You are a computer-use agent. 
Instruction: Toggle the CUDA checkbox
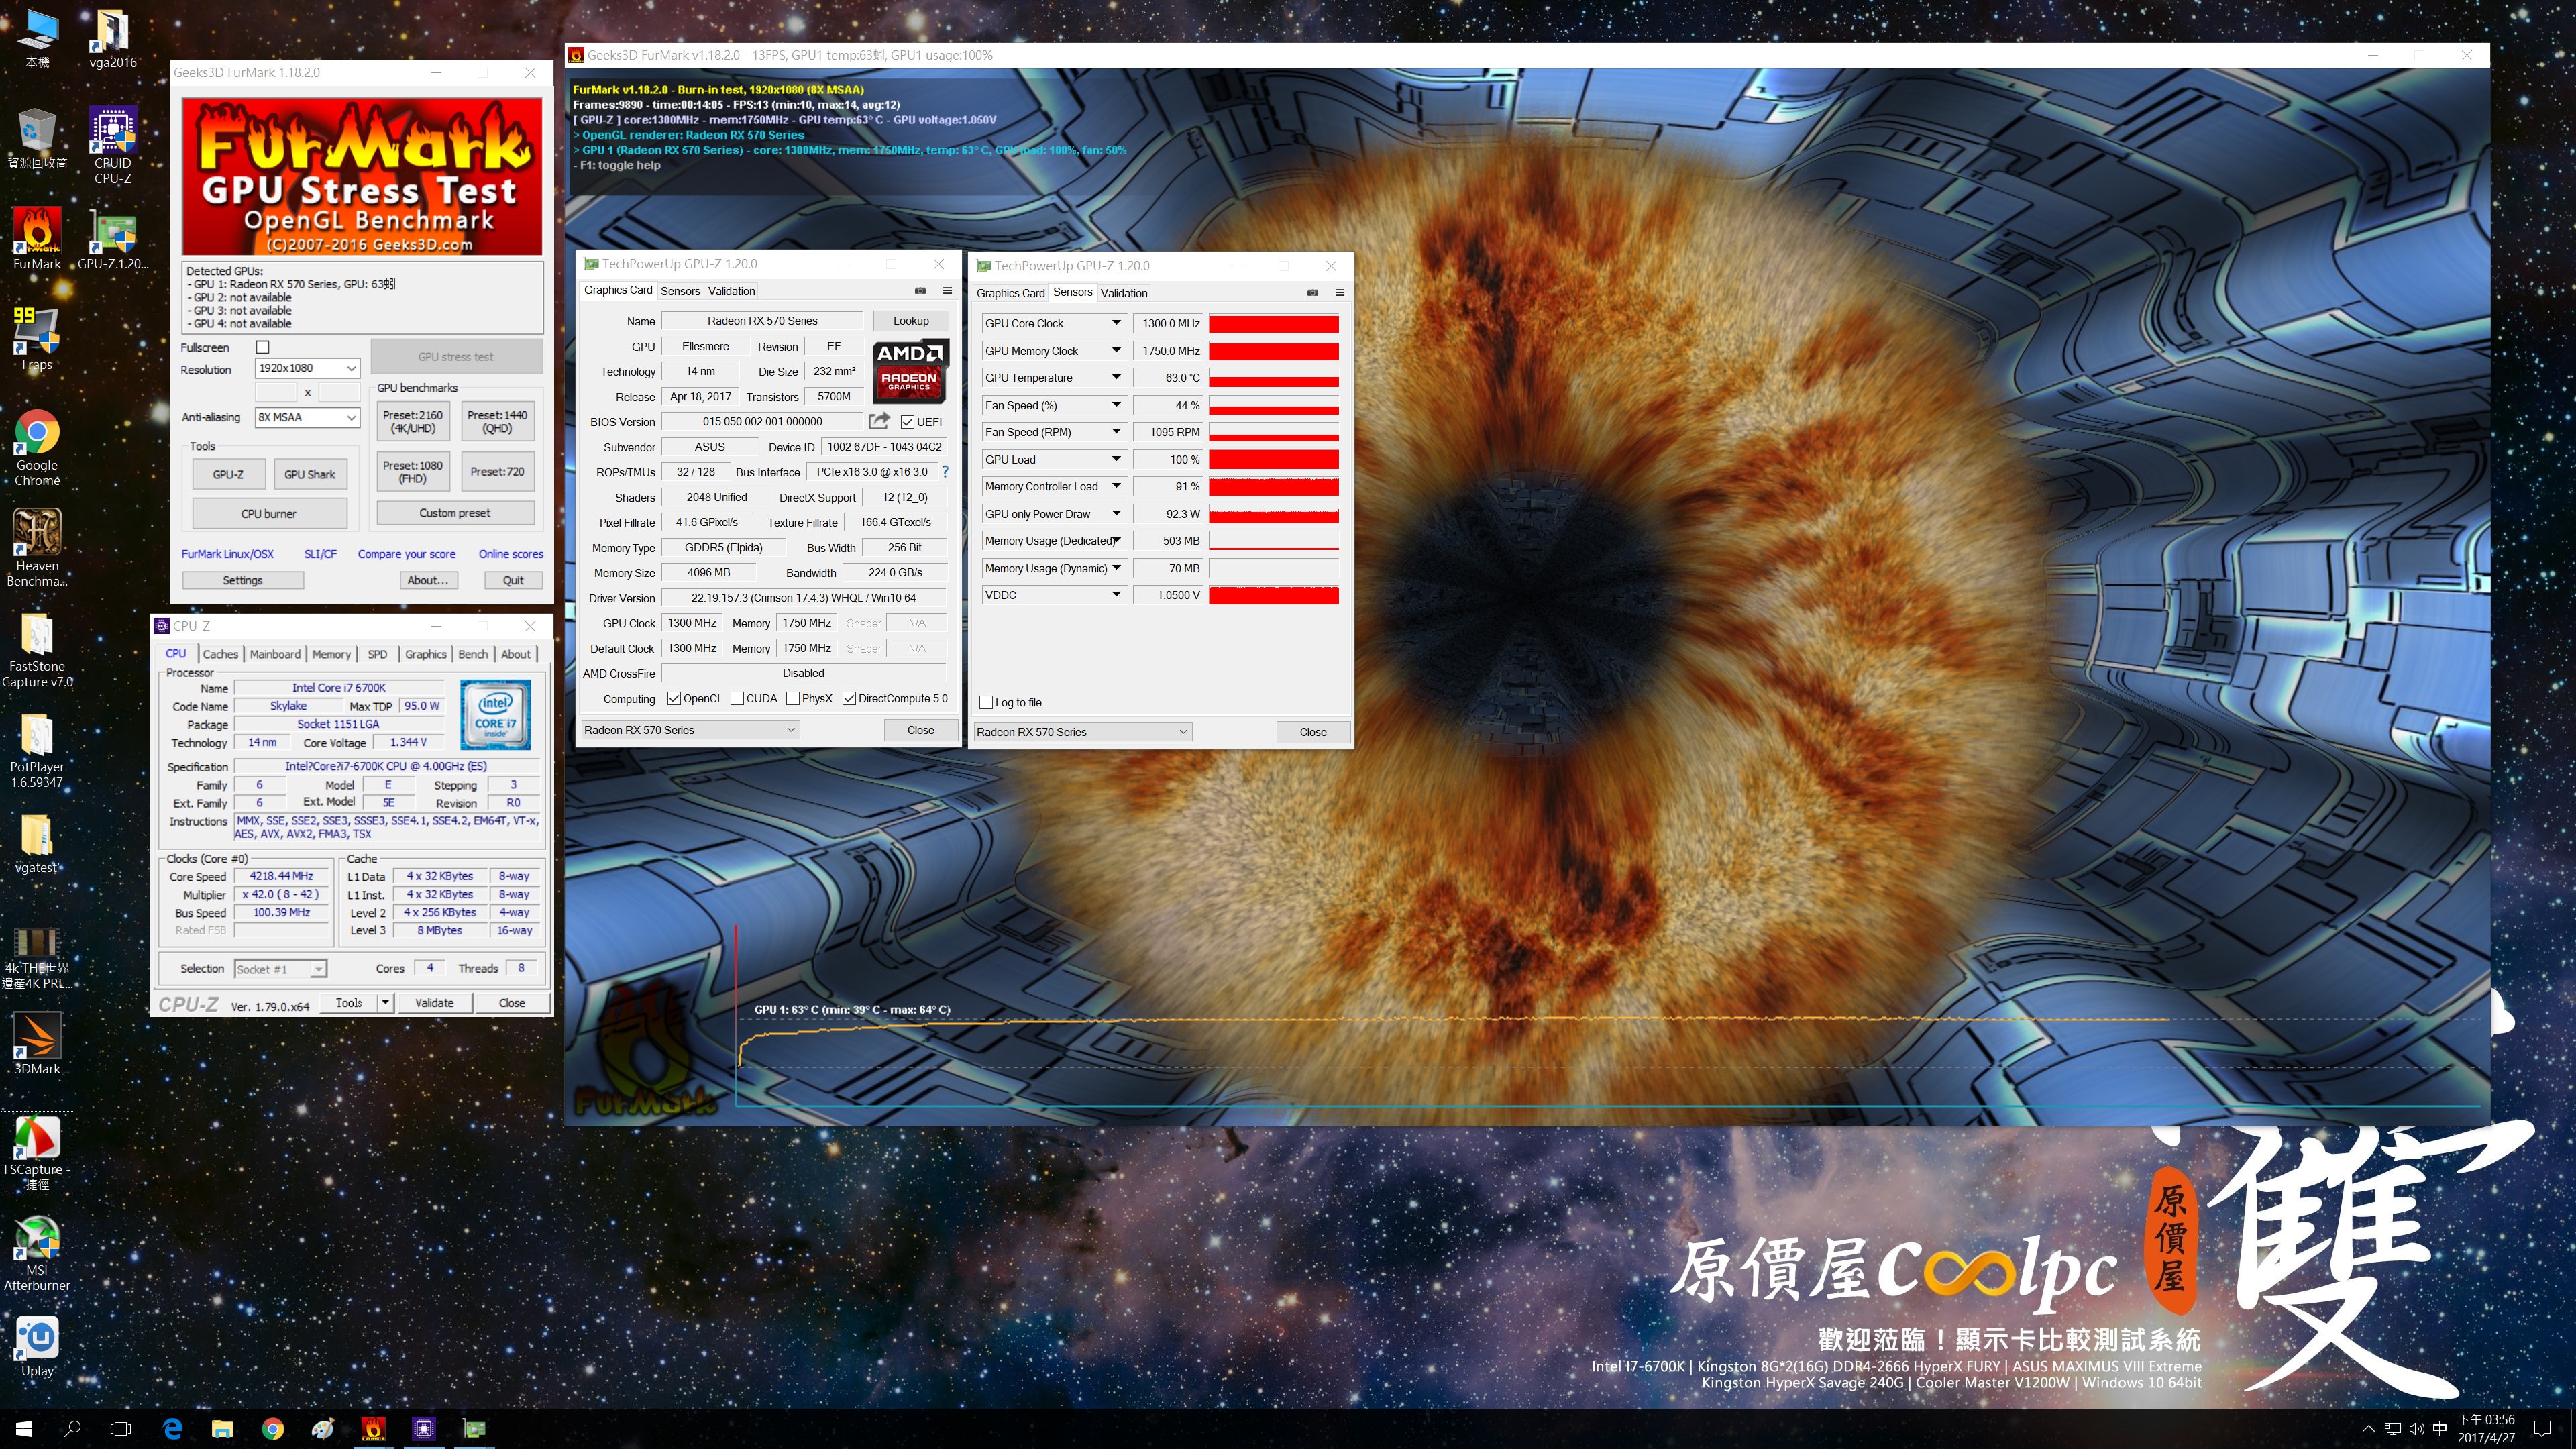coord(737,699)
